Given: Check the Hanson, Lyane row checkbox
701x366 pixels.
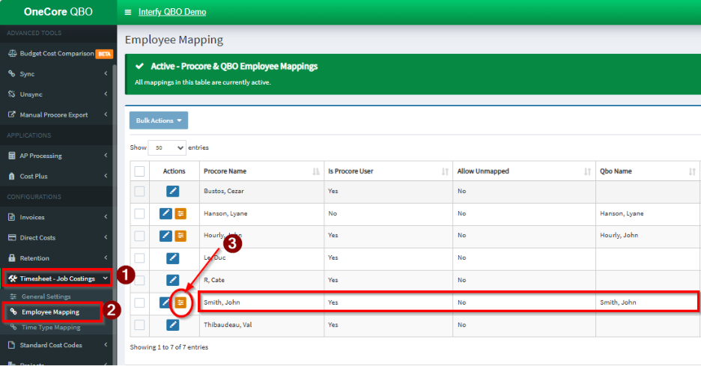Looking at the screenshot, I should tap(139, 213).
